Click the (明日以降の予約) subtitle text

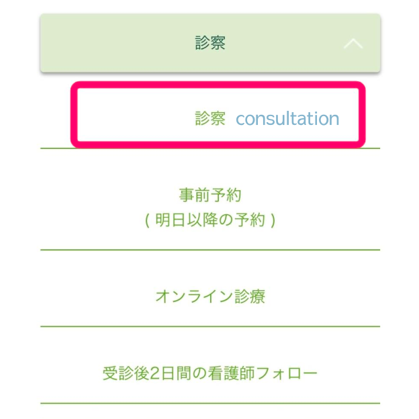[x=210, y=220]
